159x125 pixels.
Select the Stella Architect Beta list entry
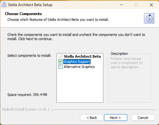pyautogui.click(x=82, y=56)
